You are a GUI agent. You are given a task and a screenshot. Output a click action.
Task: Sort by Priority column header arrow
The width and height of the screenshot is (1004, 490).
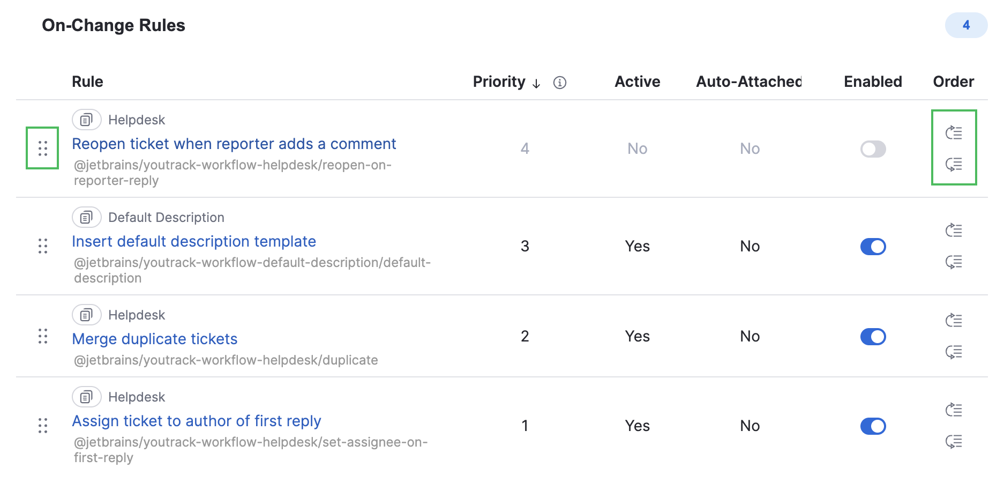tap(536, 83)
